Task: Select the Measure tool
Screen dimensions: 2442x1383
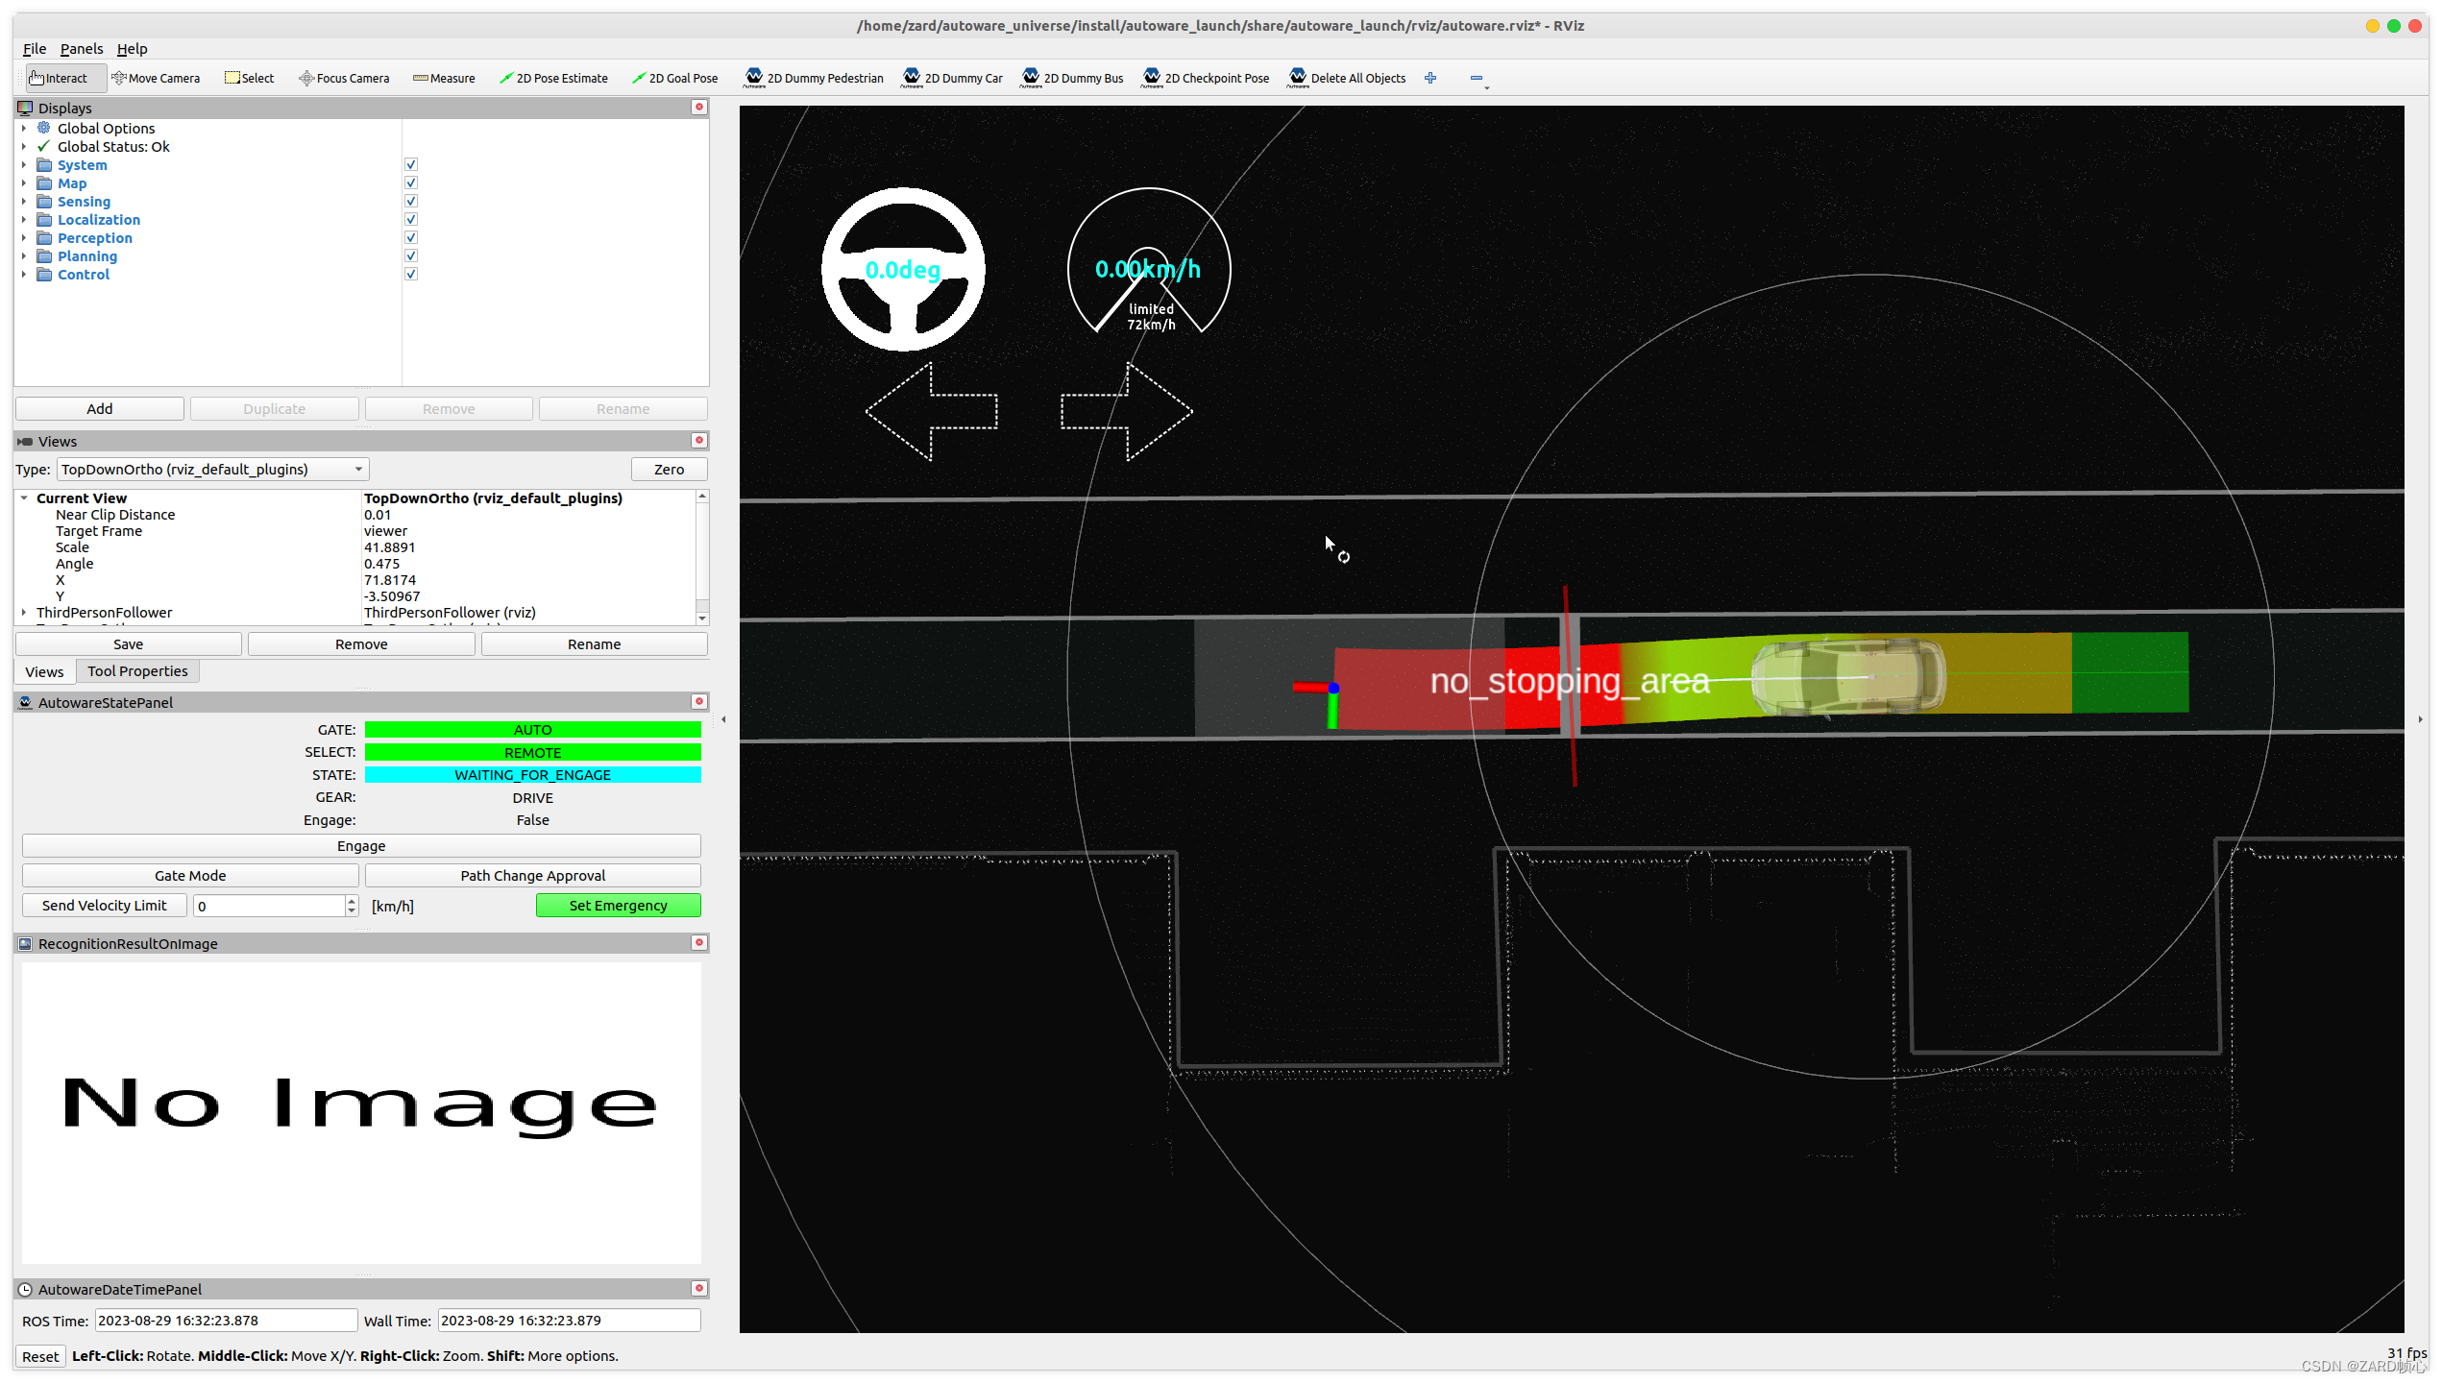Action: (x=444, y=78)
